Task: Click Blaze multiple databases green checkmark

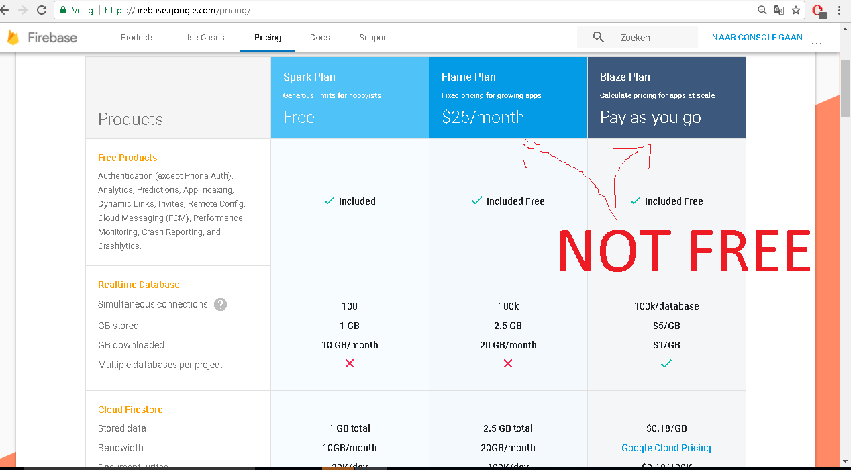Action: (666, 363)
